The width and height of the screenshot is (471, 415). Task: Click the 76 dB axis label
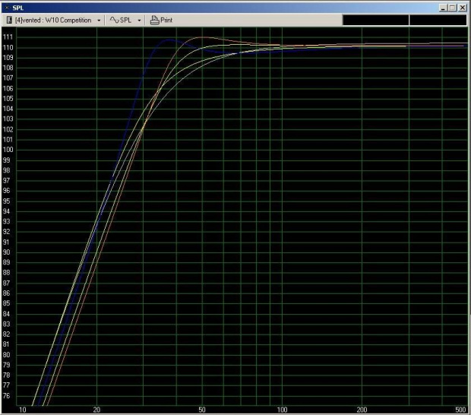[6, 395]
